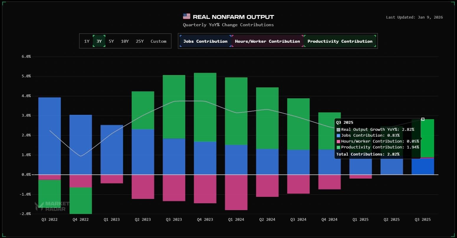Screen dimensions: 457x238
Task: Toggle the Jobs Contribution series
Action: coord(205,41)
